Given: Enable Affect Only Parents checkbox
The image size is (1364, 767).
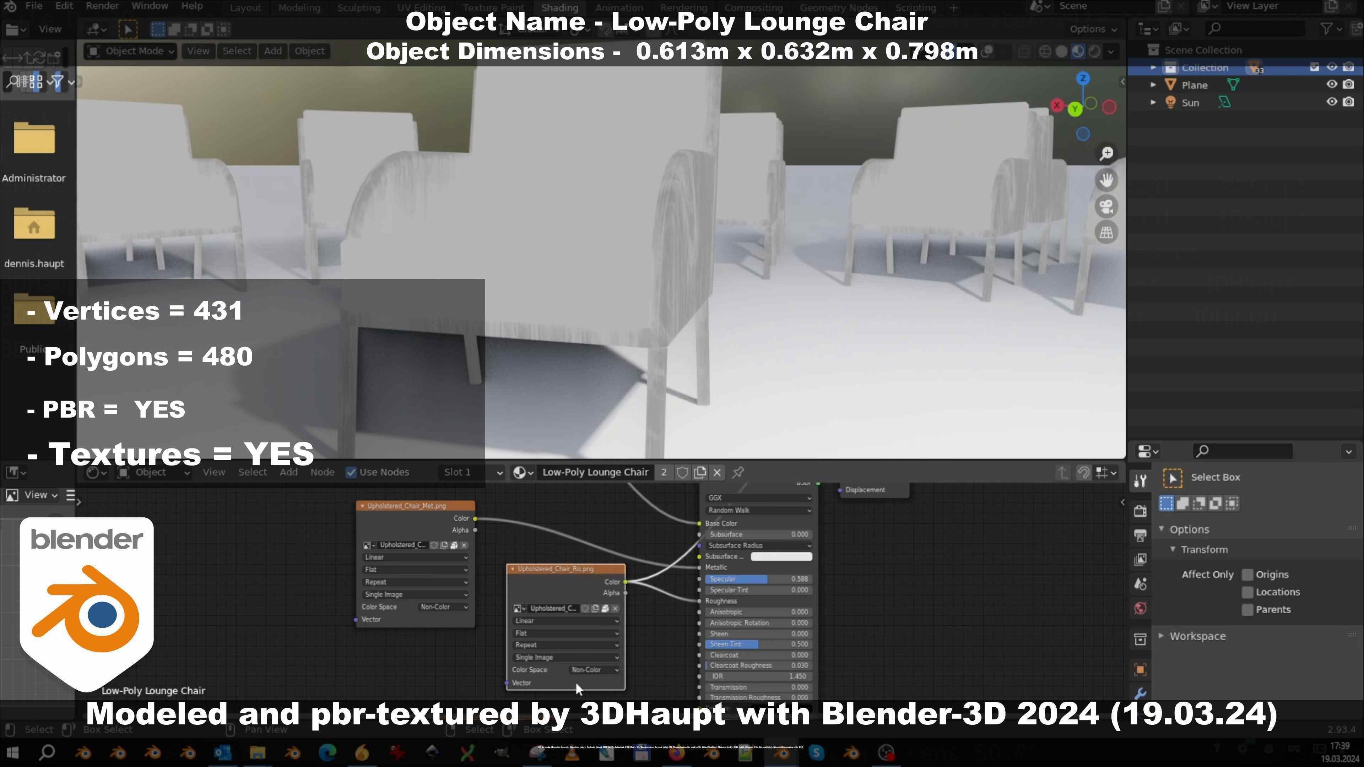Looking at the screenshot, I should tap(1247, 610).
